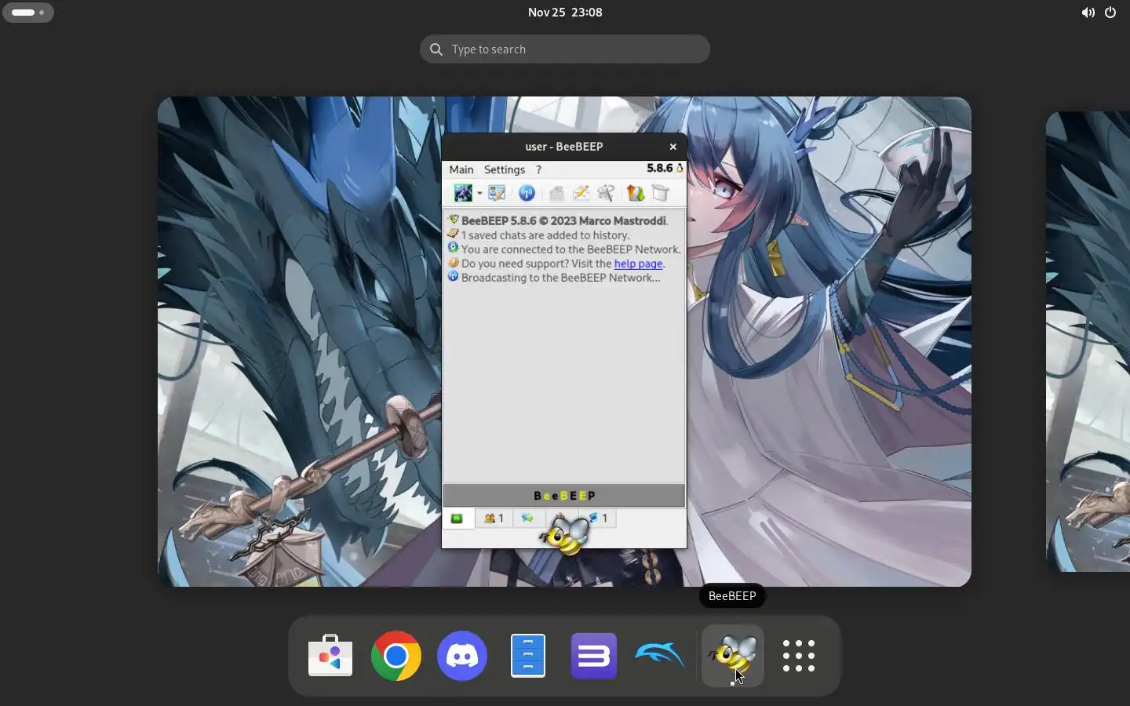Follow the help page link in BeeBEEP
This screenshot has width=1130, height=706.
tap(638, 264)
